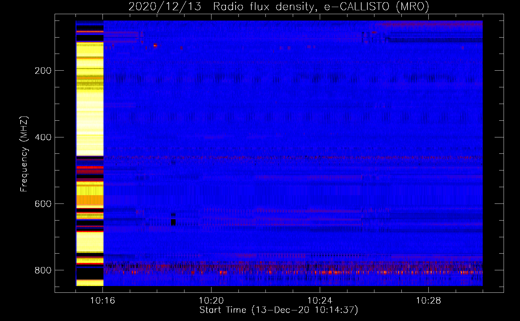
Task: Click the plot title '2020/12/13 Radio flux density'
Action: point(279,6)
